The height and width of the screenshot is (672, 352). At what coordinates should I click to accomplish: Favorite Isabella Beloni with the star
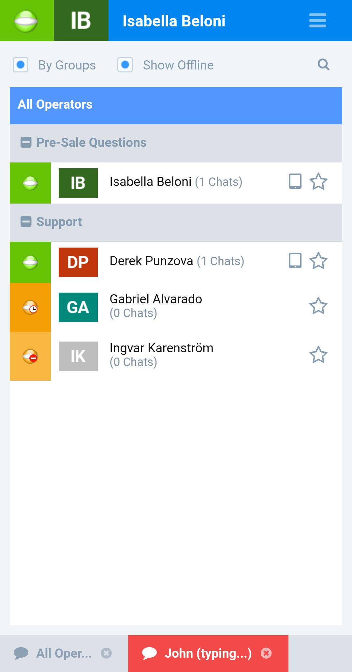tap(318, 182)
